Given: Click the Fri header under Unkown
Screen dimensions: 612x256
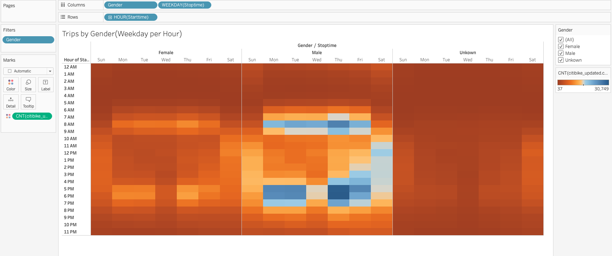Looking at the screenshot, I should [x=511, y=60].
